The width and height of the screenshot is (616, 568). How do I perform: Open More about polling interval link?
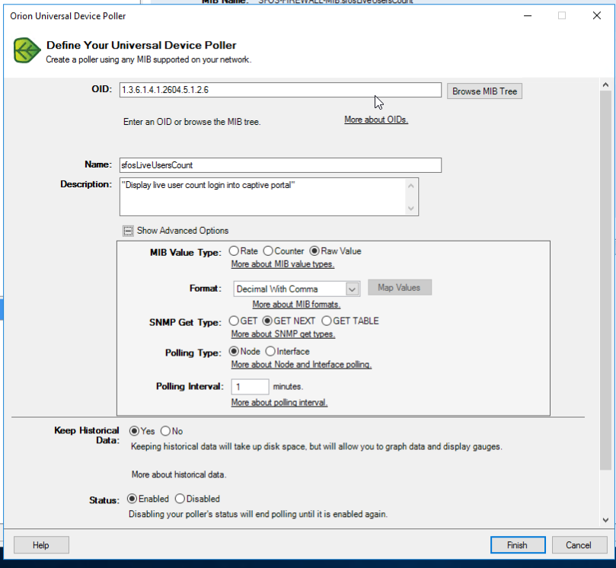pos(279,402)
